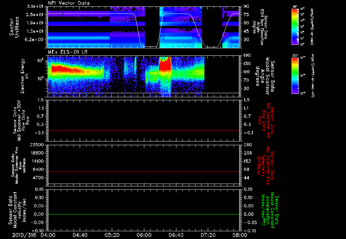The width and height of the screenshot is (346, 239).
Task: Click the '152' telemetry tick label
Action: click(247, 161)
